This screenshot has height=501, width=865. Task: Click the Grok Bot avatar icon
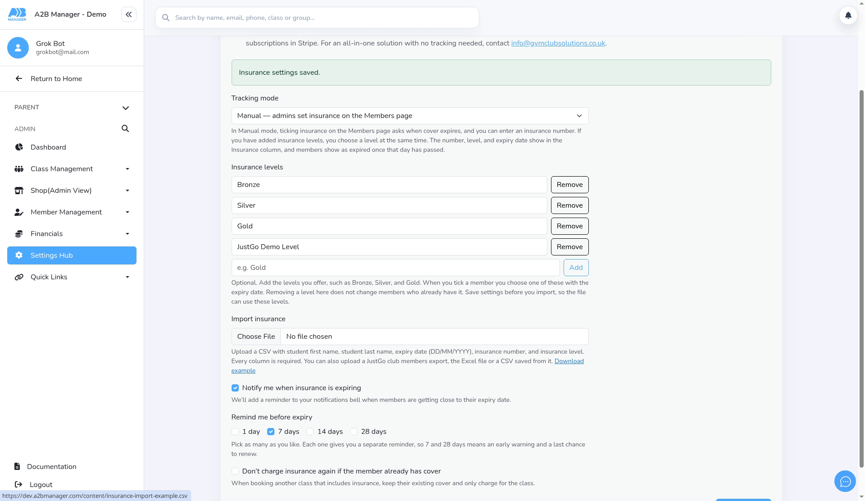pyautogui.click(x=18, y=48)
